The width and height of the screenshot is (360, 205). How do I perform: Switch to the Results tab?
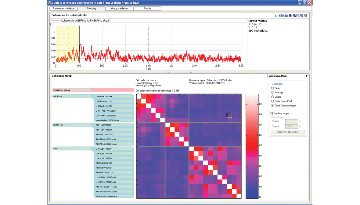pyautogui.click(x=147, y=8)
